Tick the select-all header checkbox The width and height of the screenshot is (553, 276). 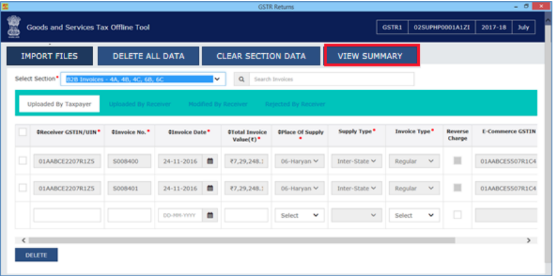coord(23,132)
